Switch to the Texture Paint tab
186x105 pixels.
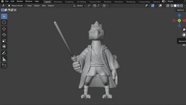click(95, 2)
